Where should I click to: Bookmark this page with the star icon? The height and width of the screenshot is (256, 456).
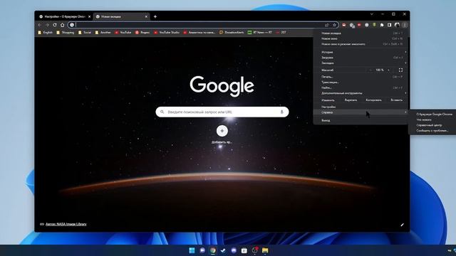click(334, 25)
